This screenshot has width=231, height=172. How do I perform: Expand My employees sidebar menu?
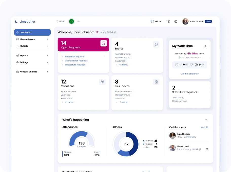tap(32, 39)
